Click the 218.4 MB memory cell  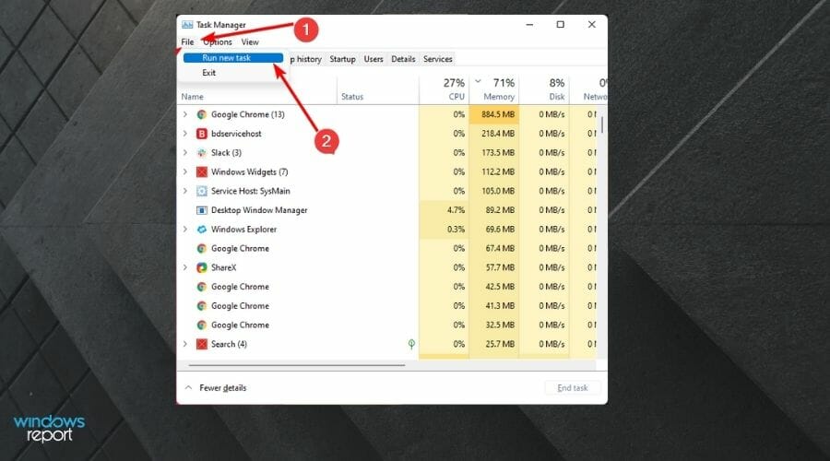point(494,134)
